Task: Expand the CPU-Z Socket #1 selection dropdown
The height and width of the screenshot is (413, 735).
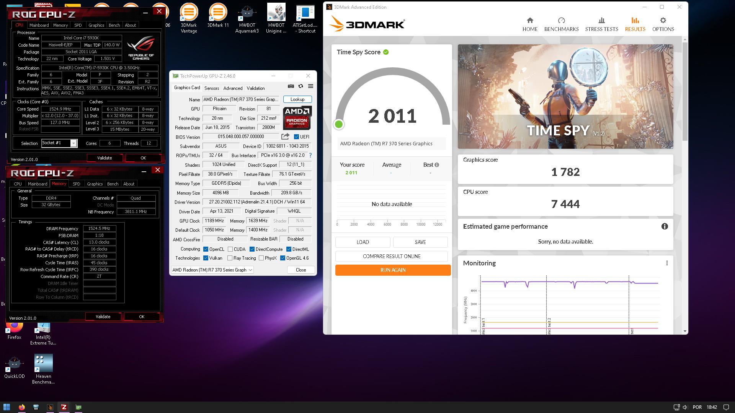Action: (73, 143)
